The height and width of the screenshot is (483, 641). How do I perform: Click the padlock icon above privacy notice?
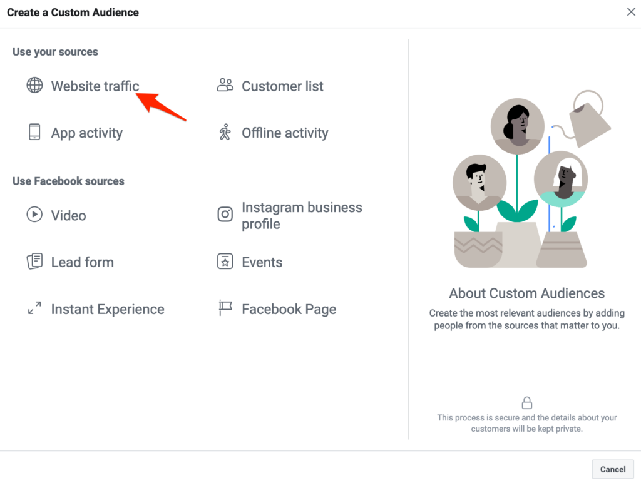pos(527,402)
